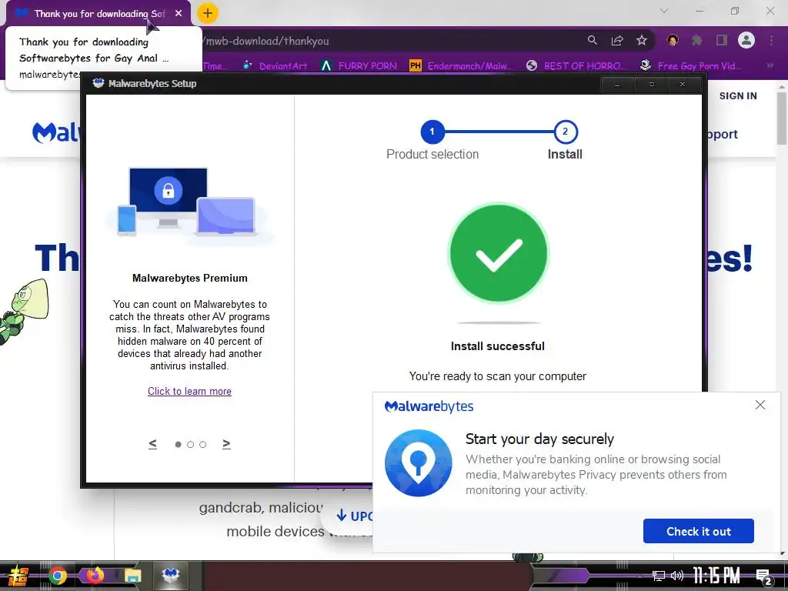Image resolution: width=788 pixels, height=591 pixels.
Task: Open the extensions puzzle piece icon
Action: tap(696, 40)
